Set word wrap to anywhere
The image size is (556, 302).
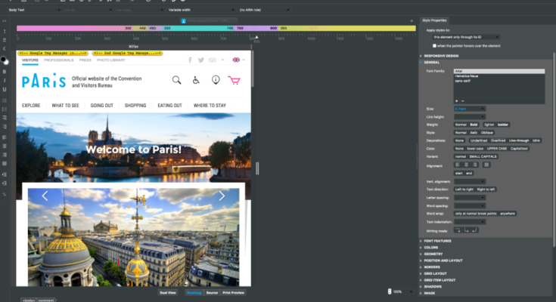508,214
